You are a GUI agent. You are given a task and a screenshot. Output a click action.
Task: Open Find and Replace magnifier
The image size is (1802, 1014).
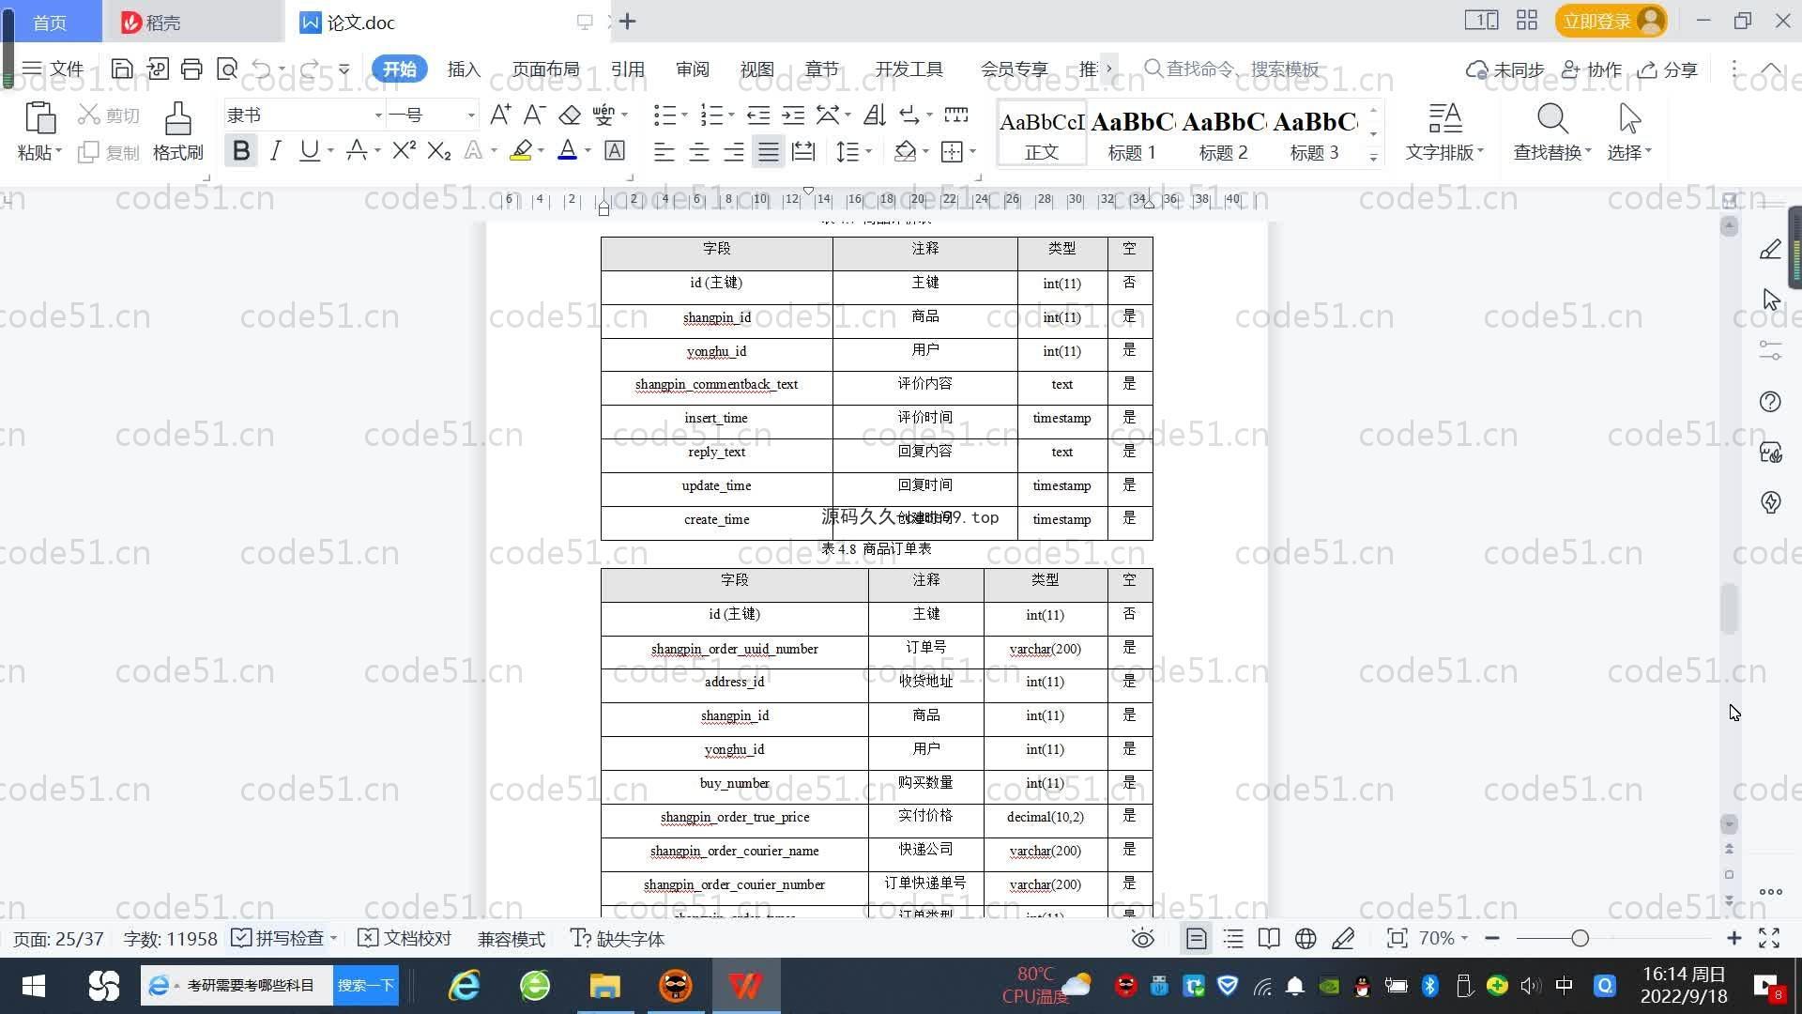pos(1552,119)
